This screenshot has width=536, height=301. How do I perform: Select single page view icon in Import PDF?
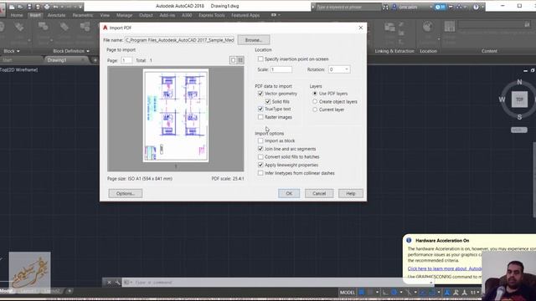tap(233, 60)
